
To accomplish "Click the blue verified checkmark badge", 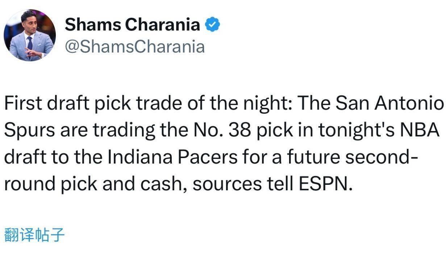I will click(213, 25).
